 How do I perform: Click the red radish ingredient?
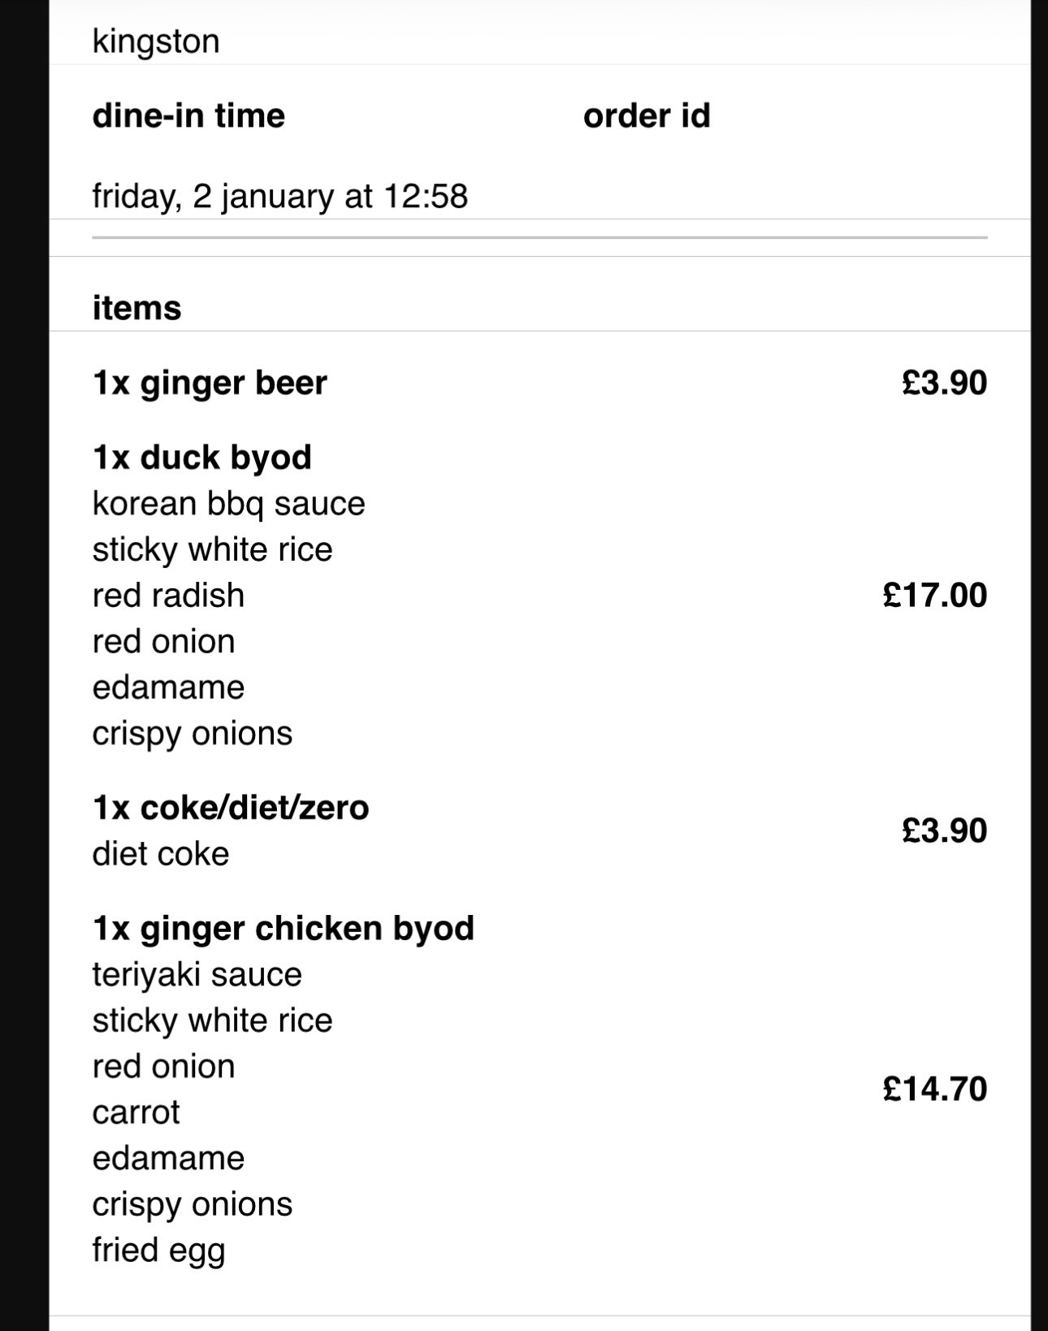tap(168, 596)
